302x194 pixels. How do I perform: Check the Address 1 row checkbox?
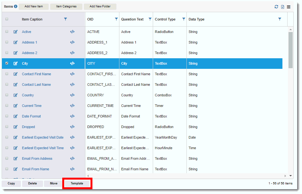[x=7, y=42]
